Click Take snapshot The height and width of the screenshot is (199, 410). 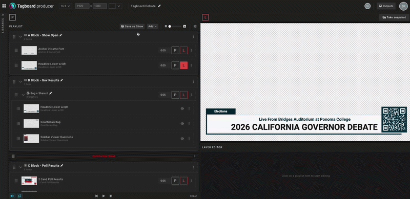[x=394, y=17]
